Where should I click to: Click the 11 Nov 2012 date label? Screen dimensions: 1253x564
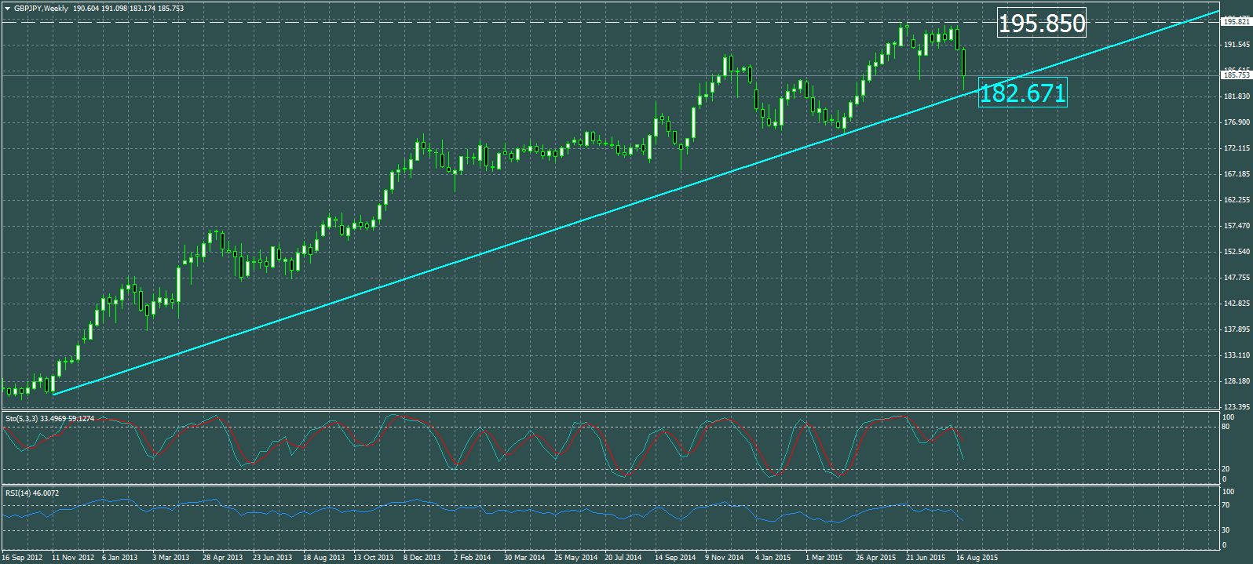[x=73, y=558]
